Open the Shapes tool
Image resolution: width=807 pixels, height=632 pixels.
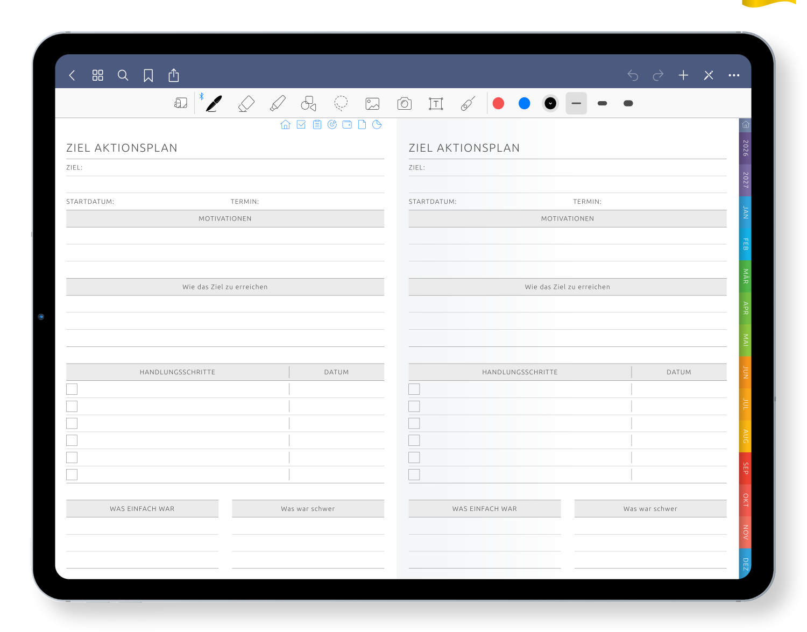point(308,103)
